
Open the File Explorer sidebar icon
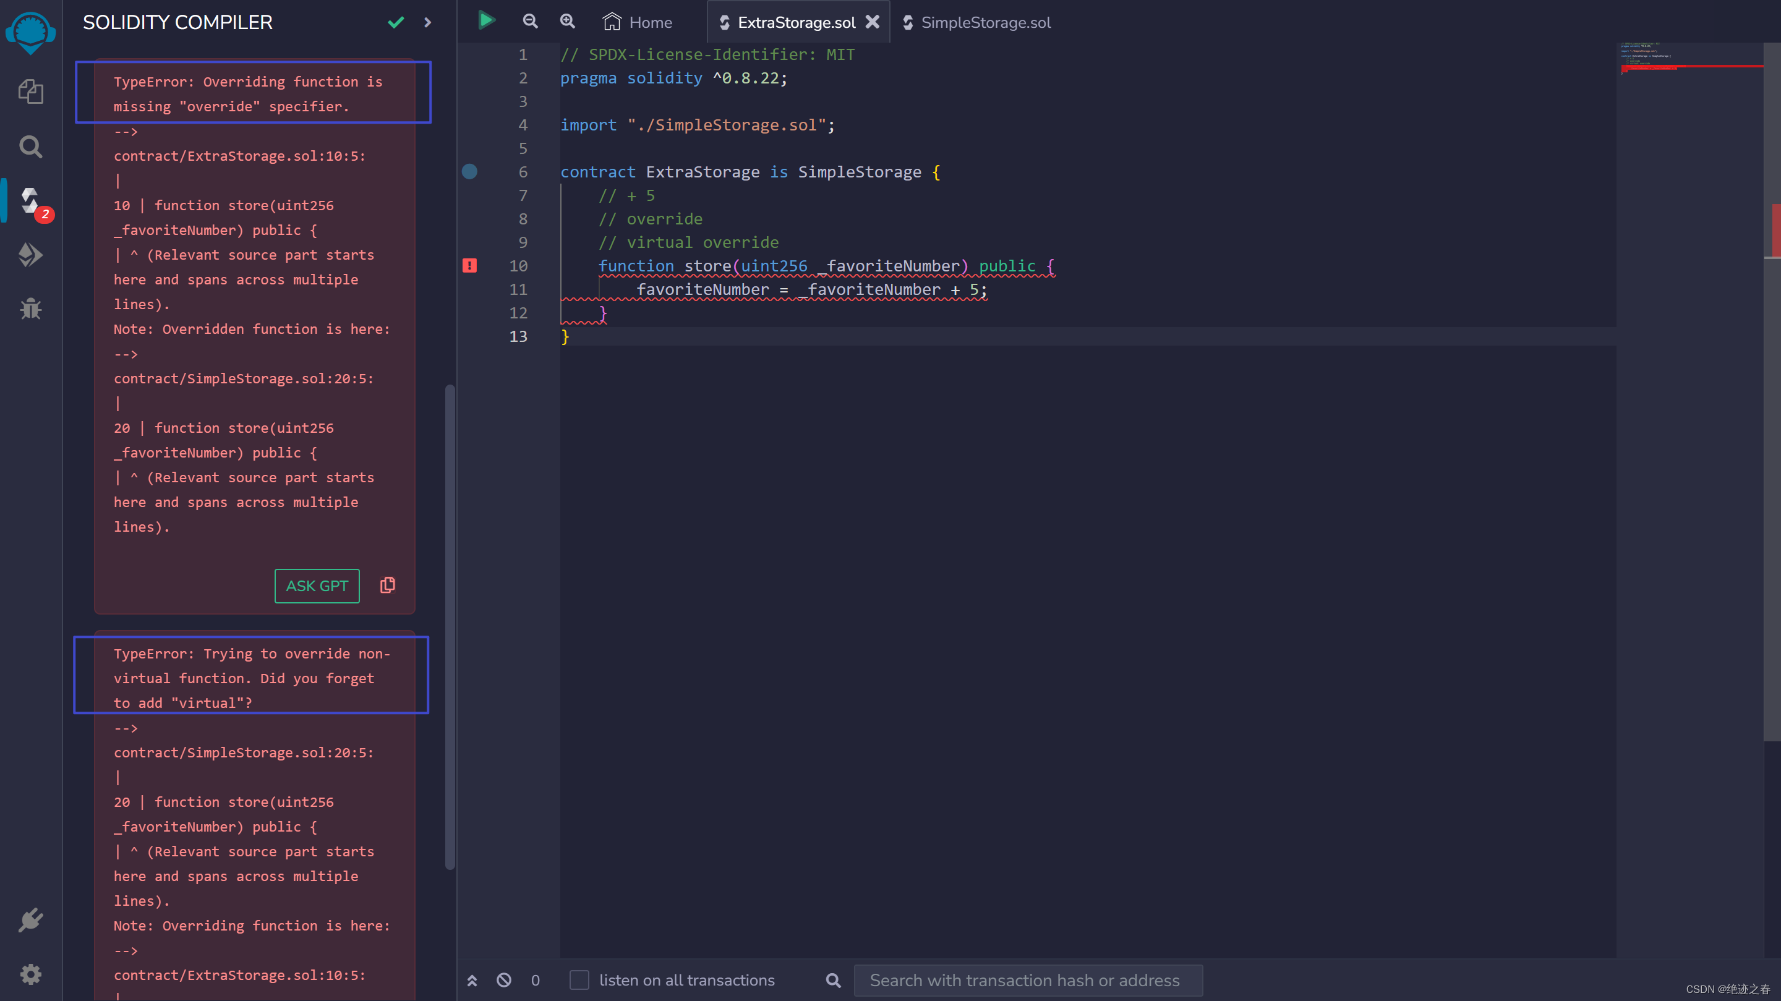pyautogui.click(x=30, y=92)
